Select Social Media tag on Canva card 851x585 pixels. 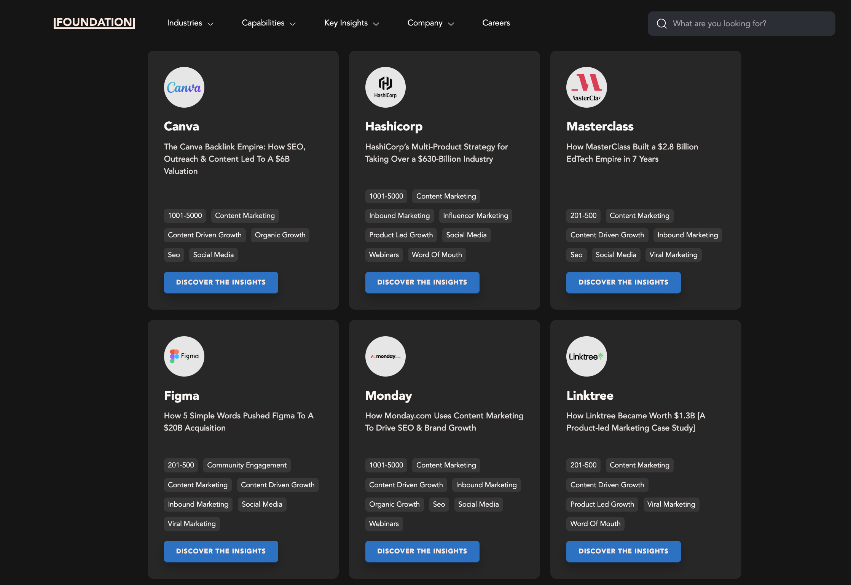(x=214, y=255)
